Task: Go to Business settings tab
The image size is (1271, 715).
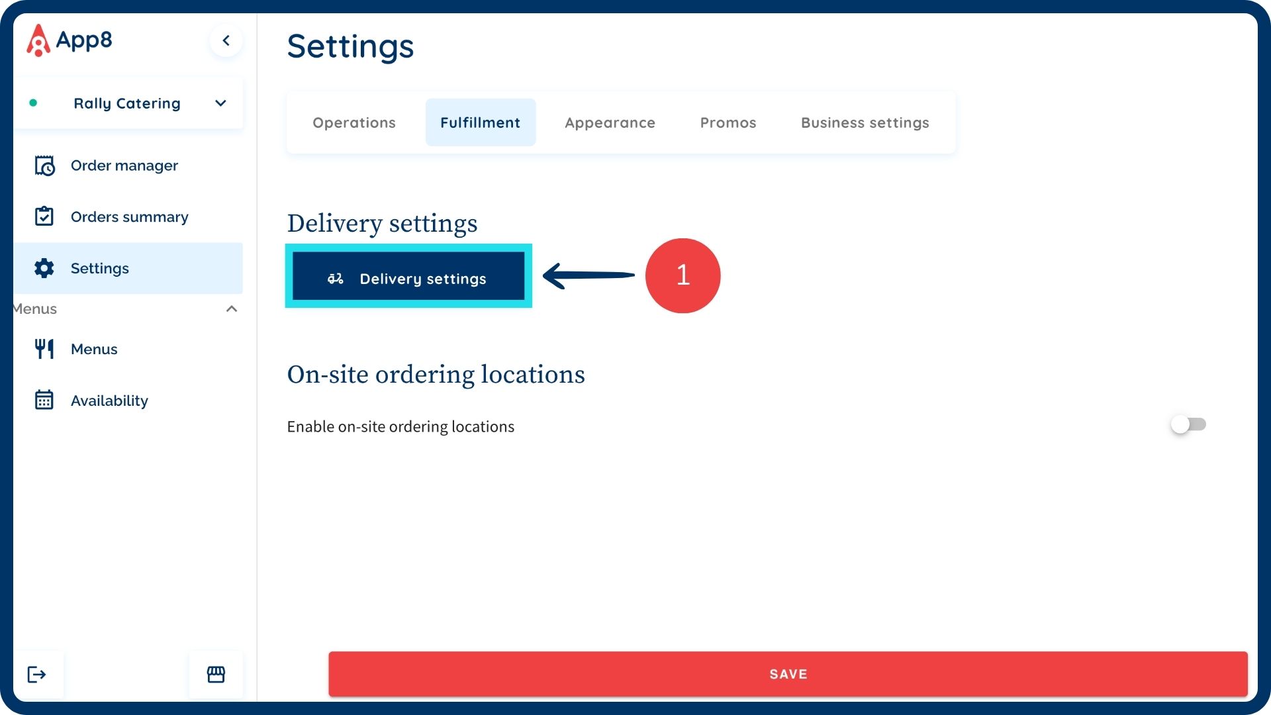Action: [865, 122]
